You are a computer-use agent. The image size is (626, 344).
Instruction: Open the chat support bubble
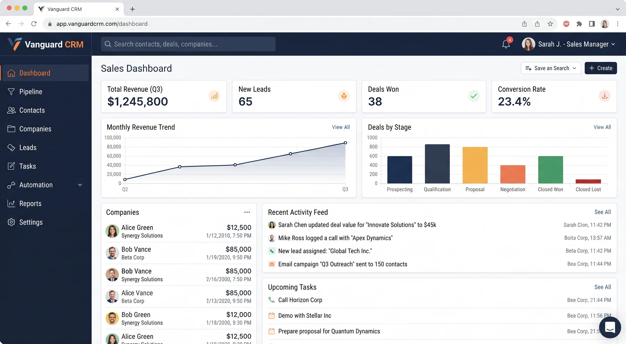pos(610,327)
